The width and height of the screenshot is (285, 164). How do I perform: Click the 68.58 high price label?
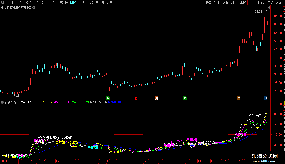click(258, 11)
